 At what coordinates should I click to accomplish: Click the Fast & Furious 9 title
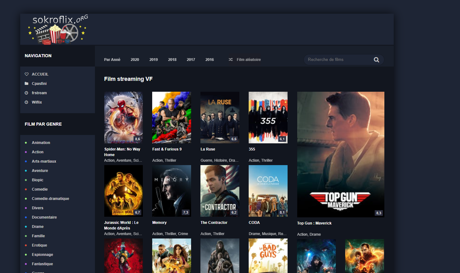tap(167, 149)
